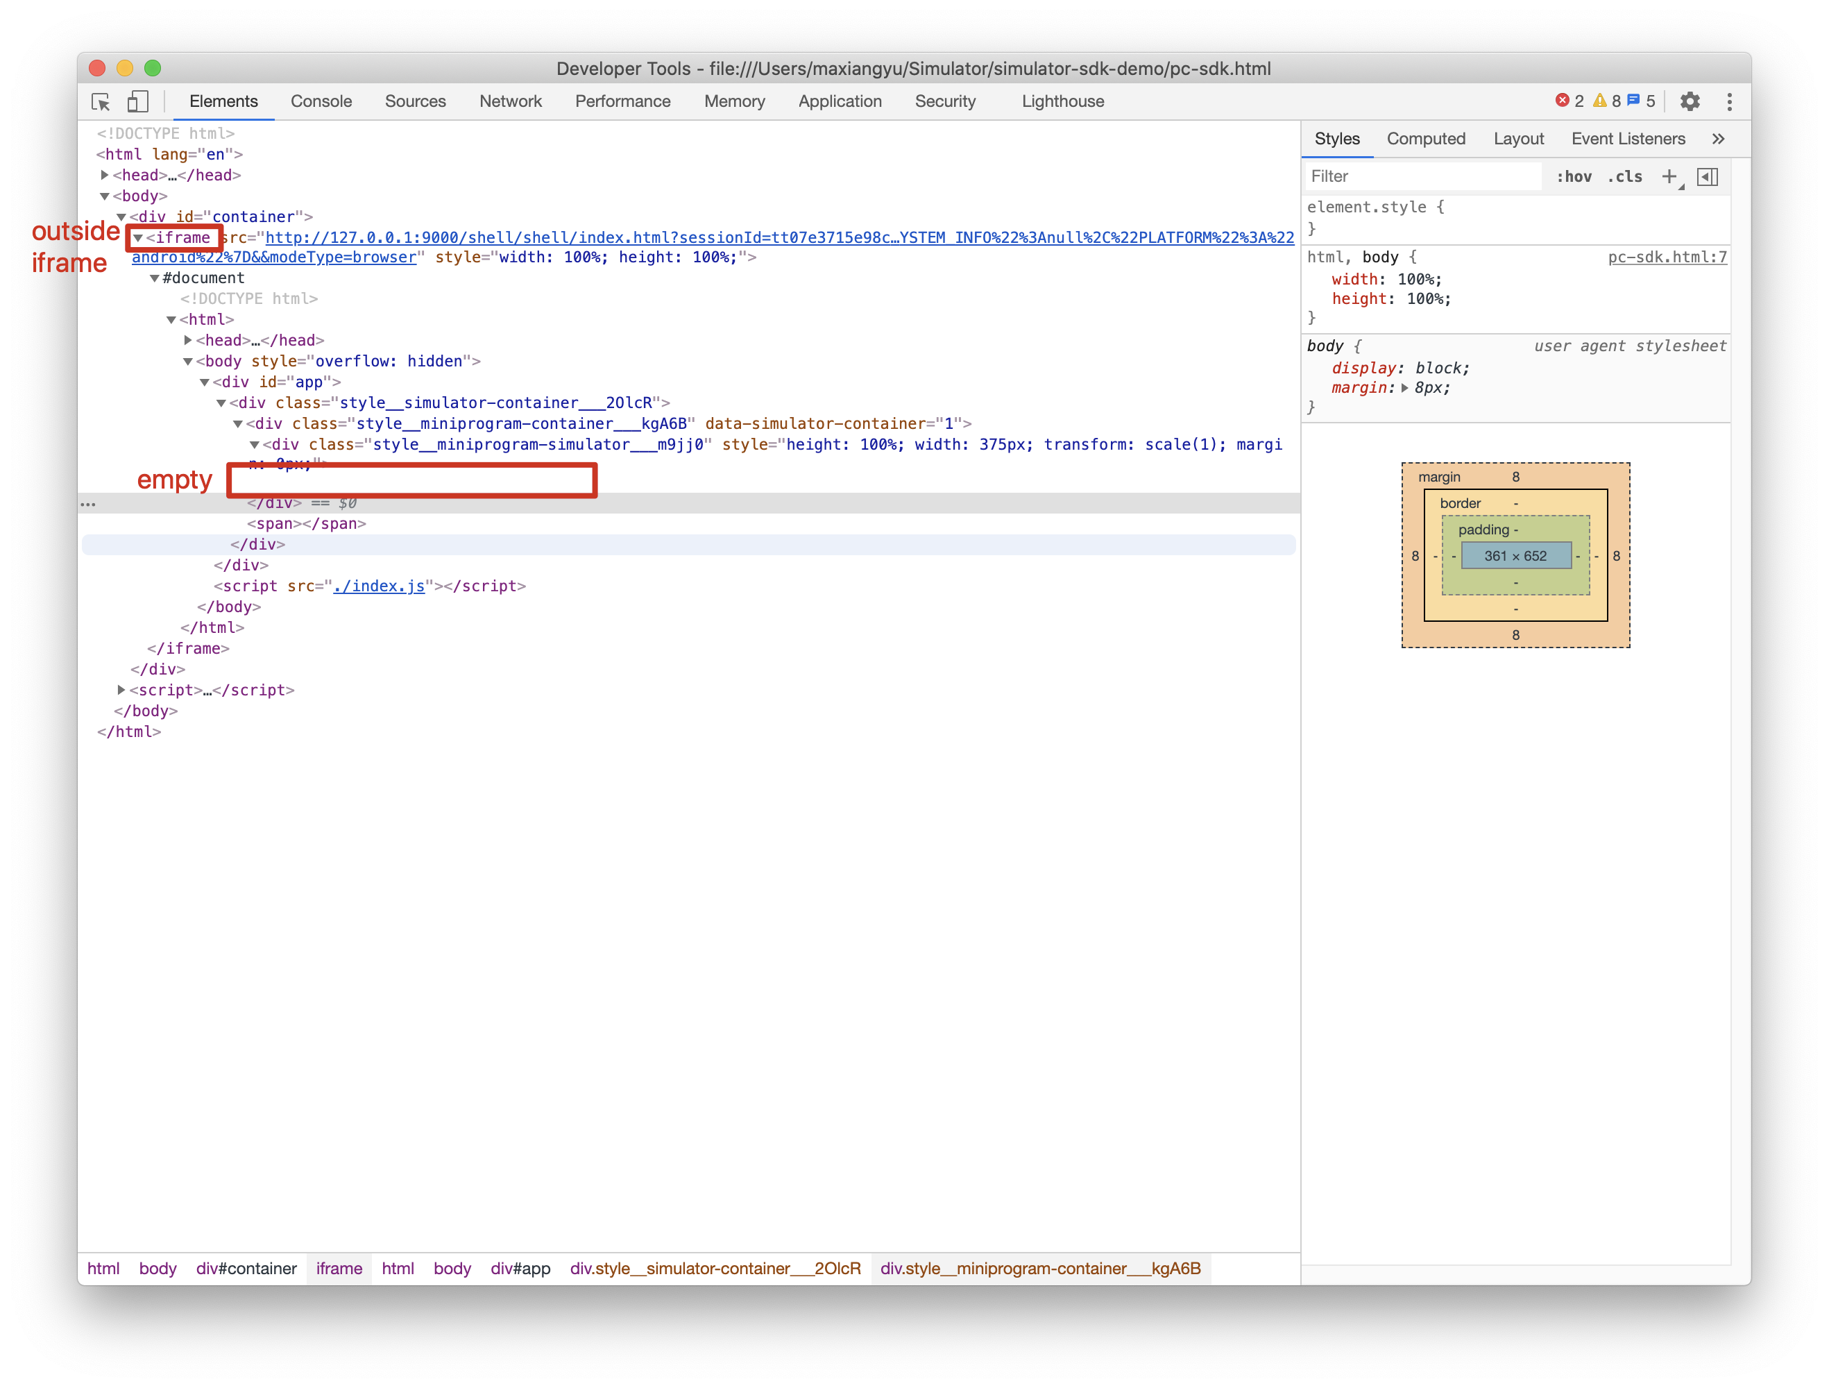Select the span element row
This screenshot has height=1388, width=1829.
coord(306,523)
